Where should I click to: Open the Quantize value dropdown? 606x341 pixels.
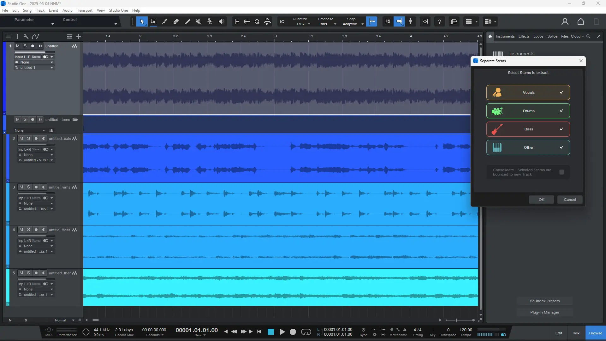click(309, 24)
